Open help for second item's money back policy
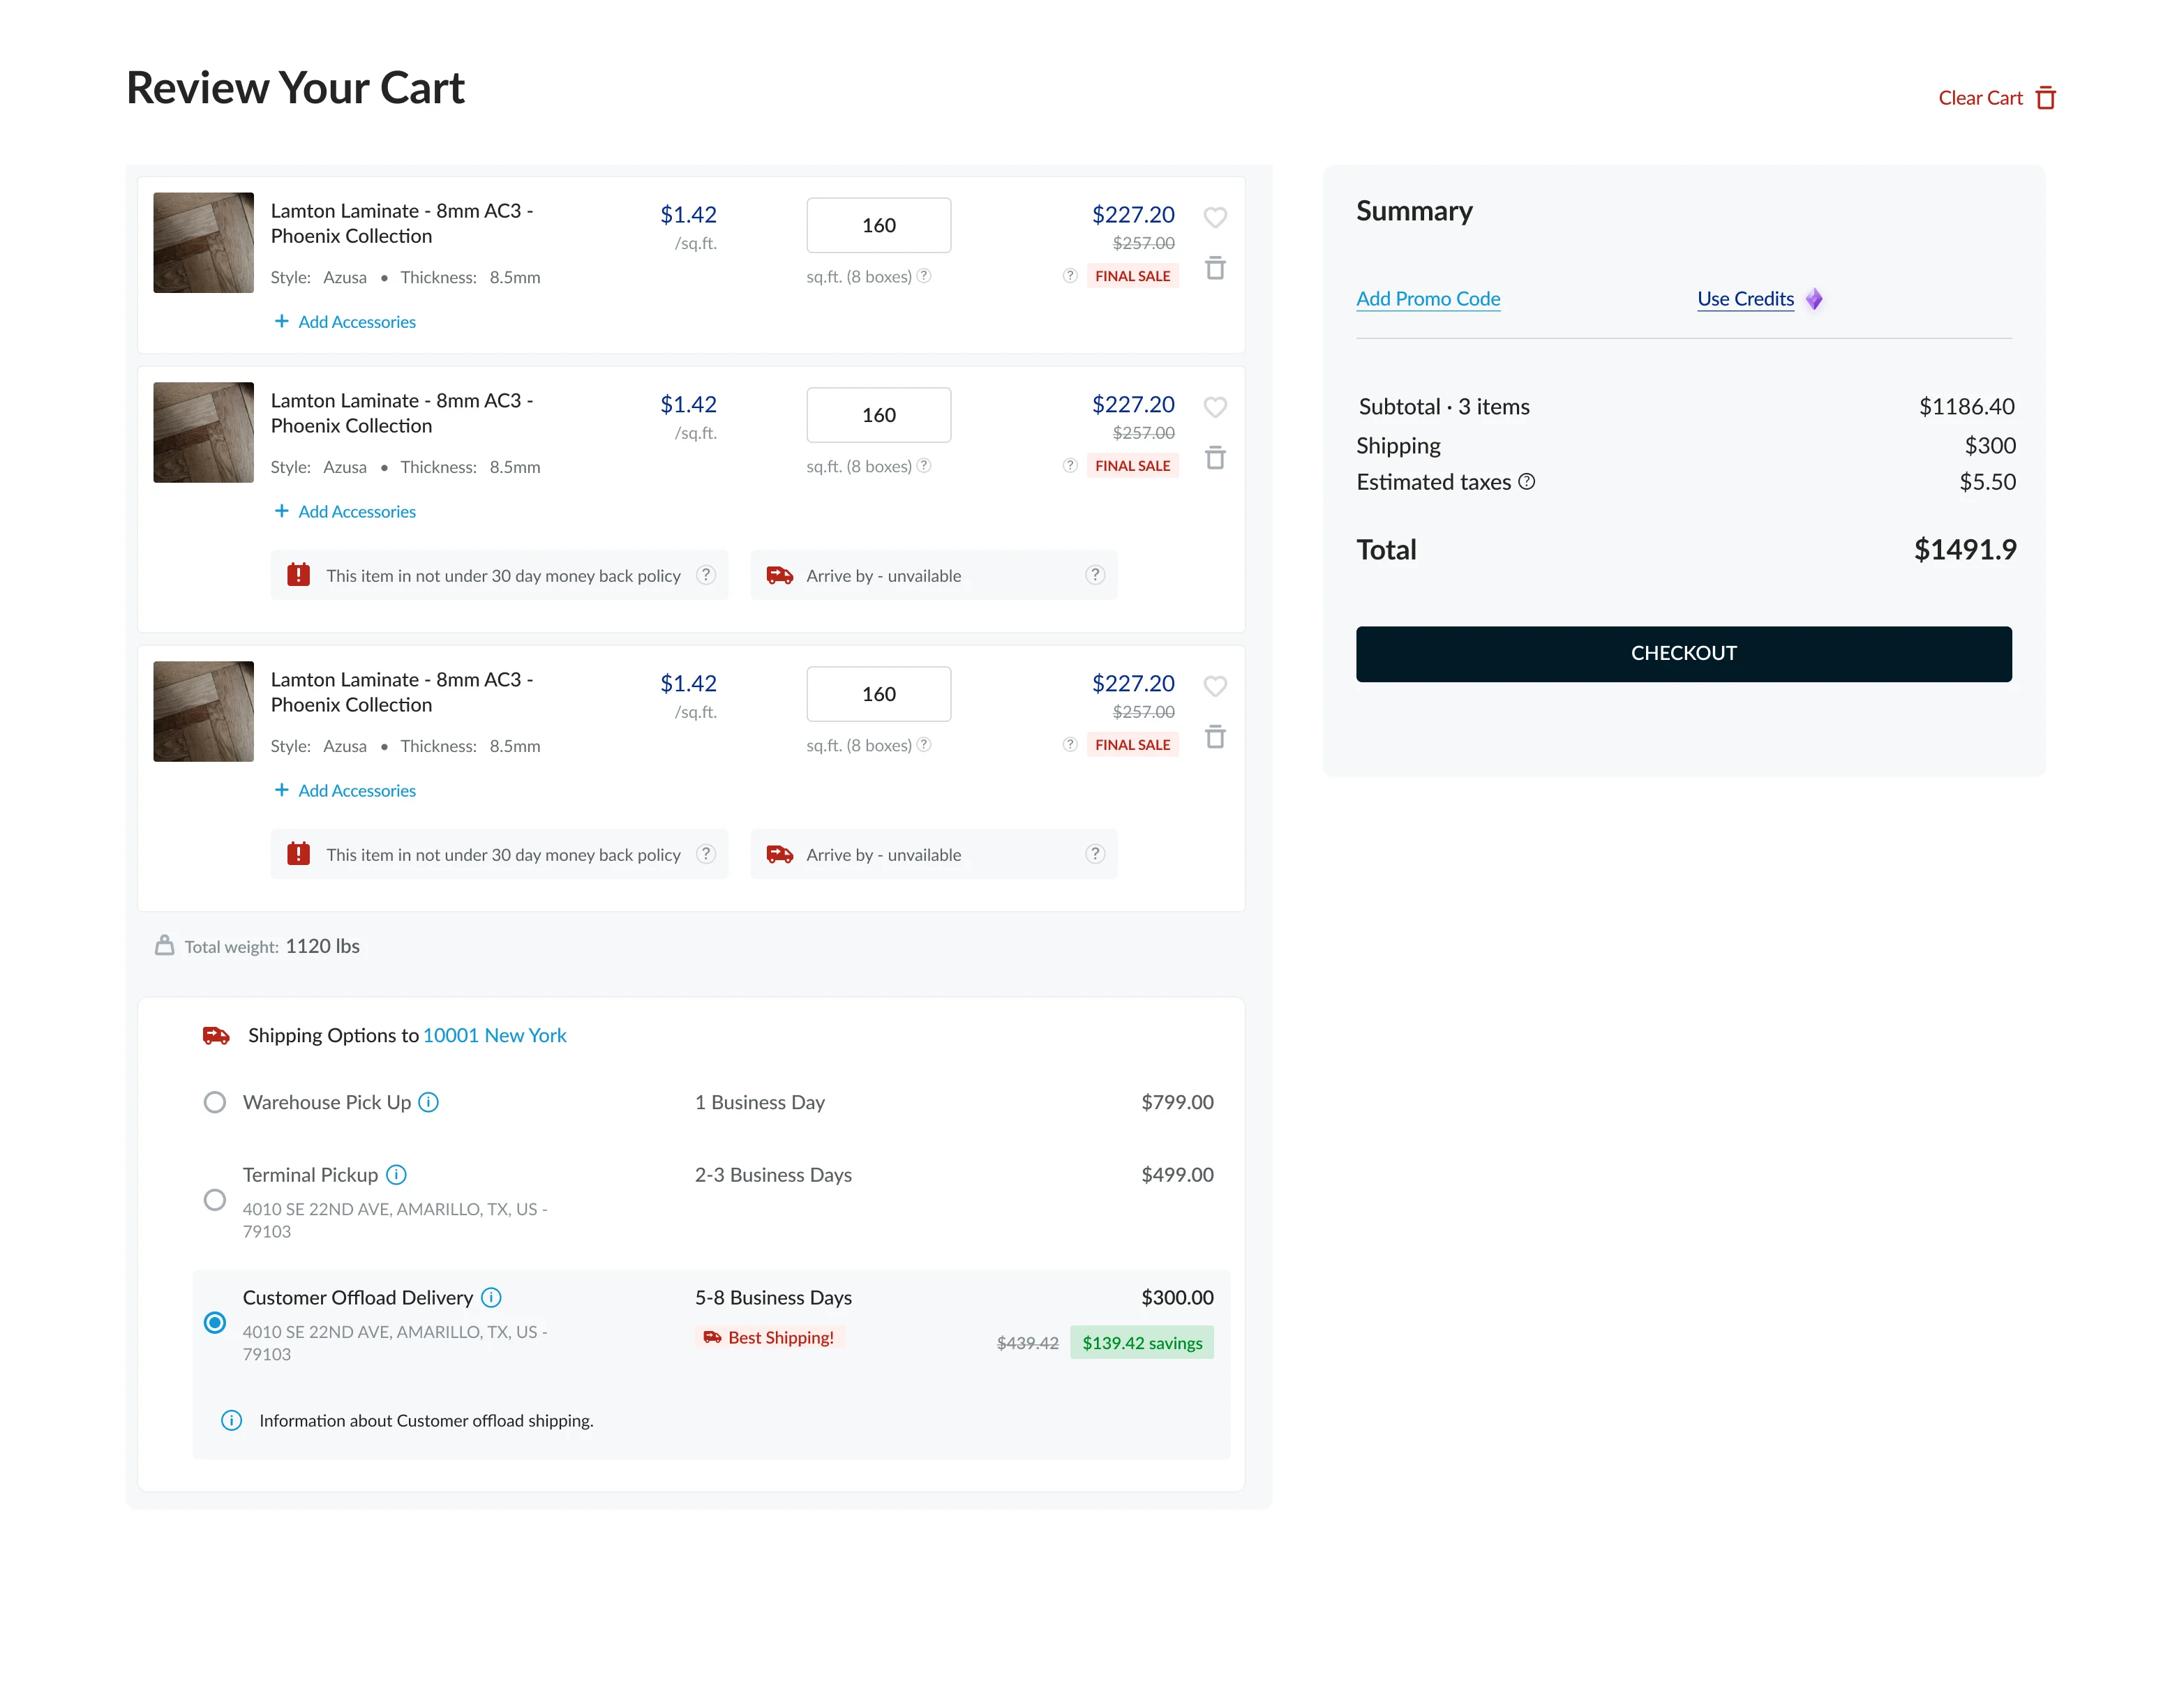The height and width of the screenshot is (1684, 2184). tap(706, 575)
